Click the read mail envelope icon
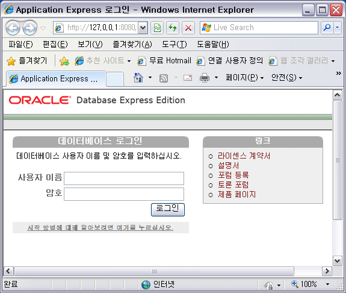 [188, 78]
